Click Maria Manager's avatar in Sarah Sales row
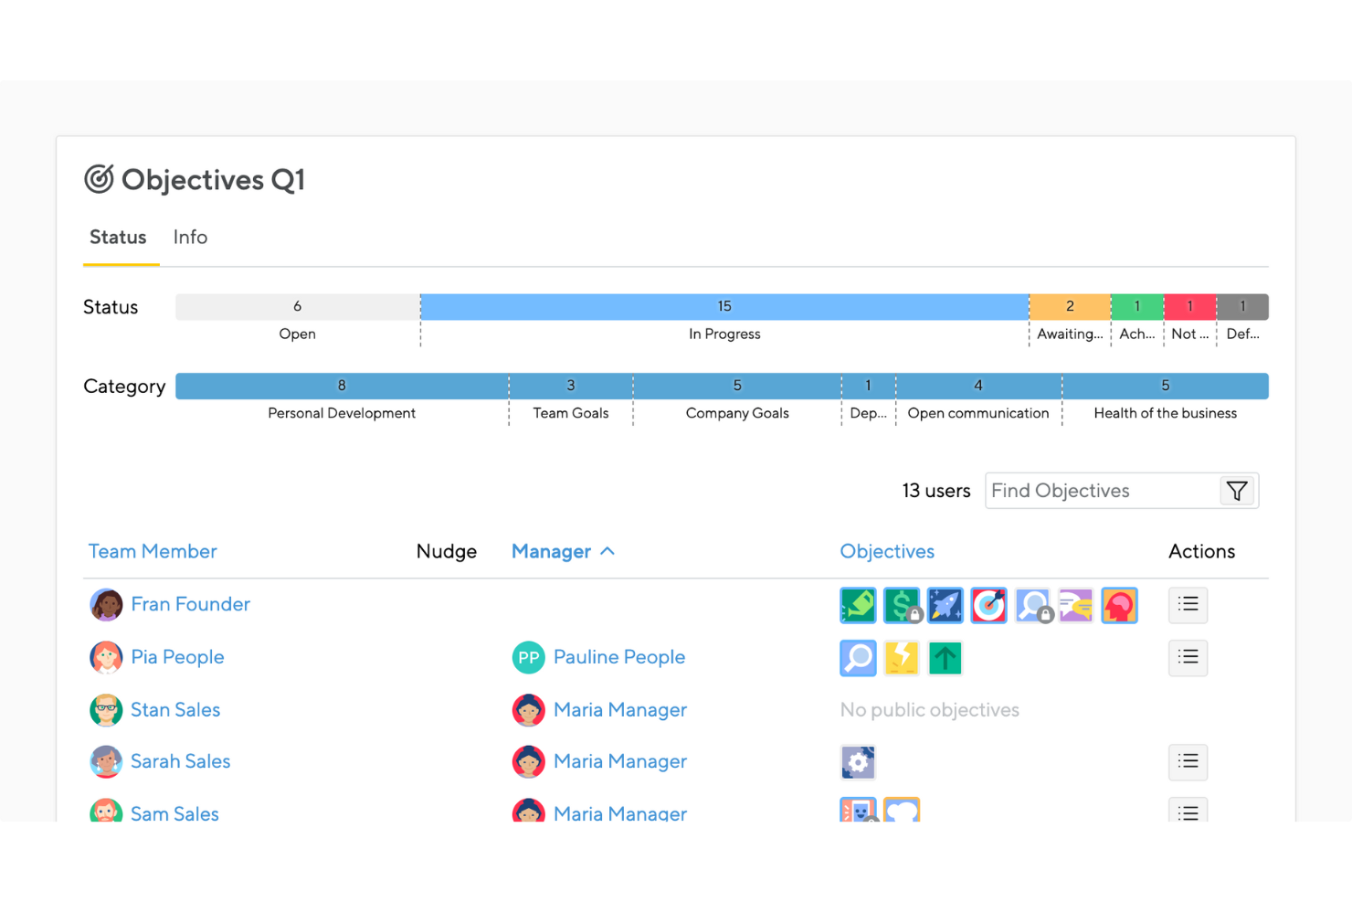 [x=528, y=761]
